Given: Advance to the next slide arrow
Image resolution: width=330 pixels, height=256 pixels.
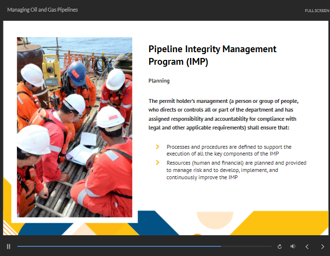Looking at the screenshot, I should (x=322, y=246).
